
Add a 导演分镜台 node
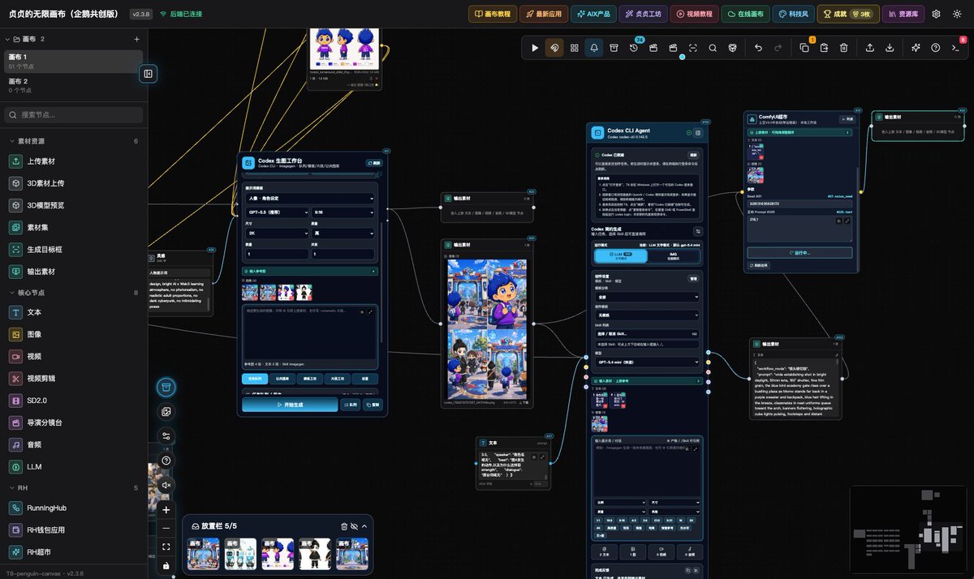[x=74, y=422]
